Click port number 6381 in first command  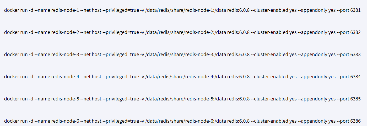[355, 10]
